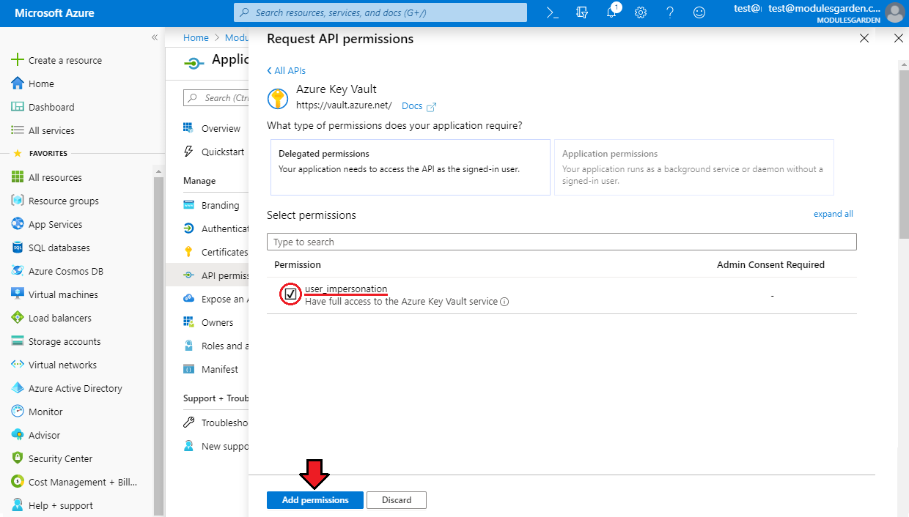This screenshot has height=517, width=909.
Task: Click the SQL databases icon
Action: pyautogui.click(x=18, y=248)
